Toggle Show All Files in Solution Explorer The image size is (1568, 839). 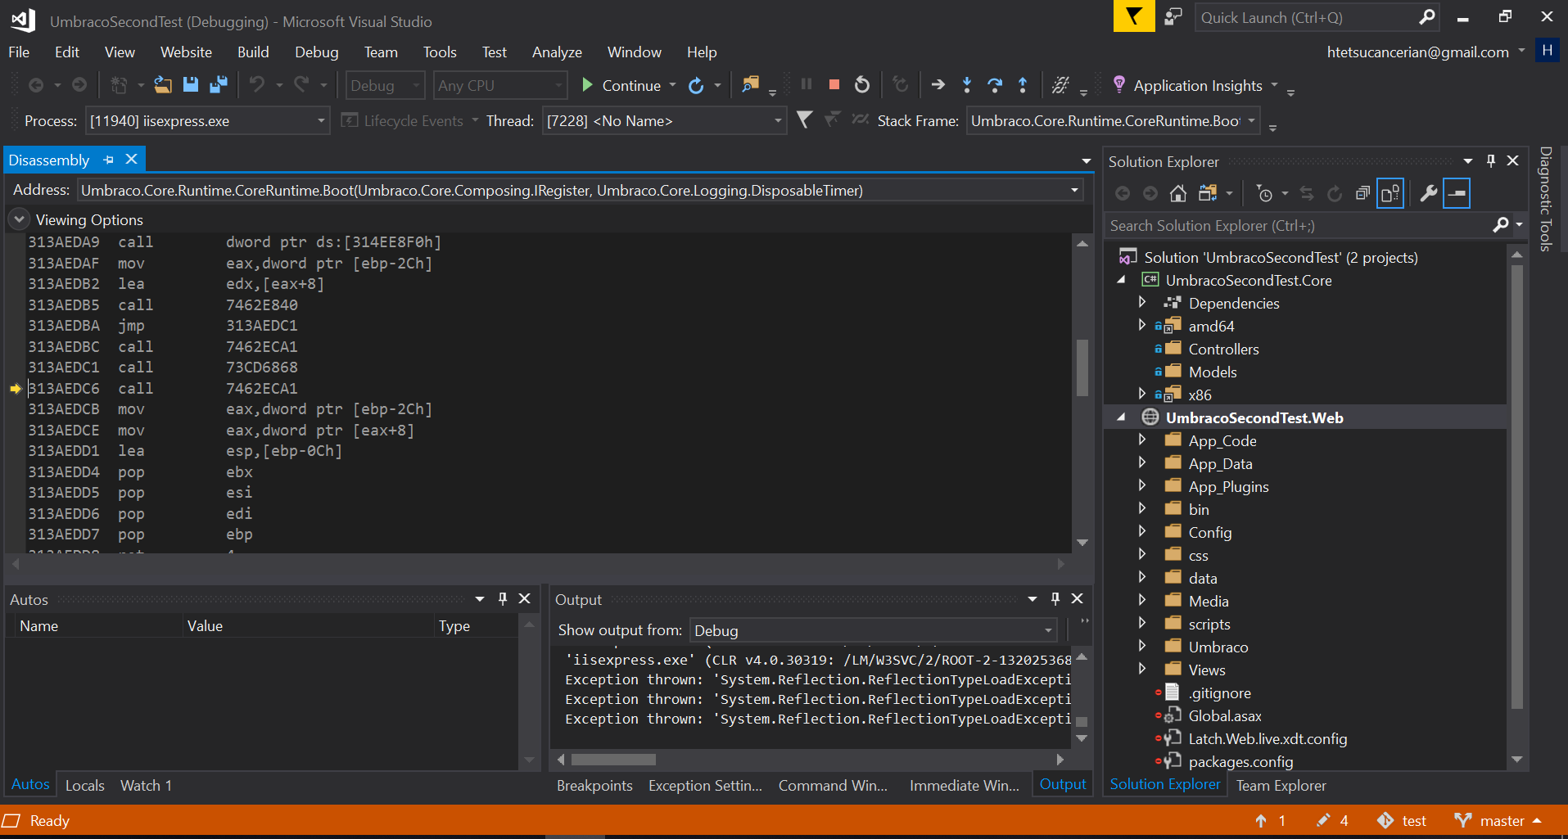click(x=1390, y=194)
